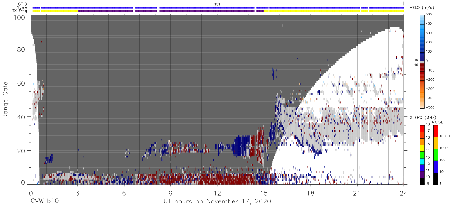The image size is (454, 209).
Task: Click the 15 tick label on UT hours axis
Action: tap(264, 193)
